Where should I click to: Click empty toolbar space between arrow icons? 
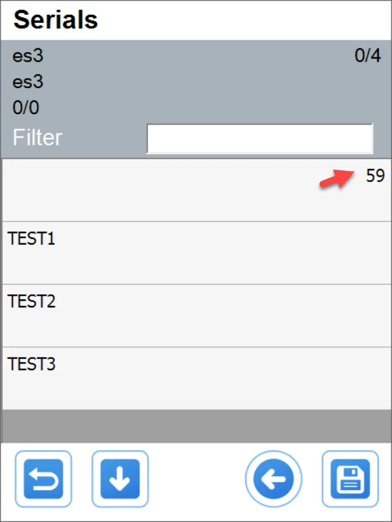pyautogui.click(x=196, y=480)
